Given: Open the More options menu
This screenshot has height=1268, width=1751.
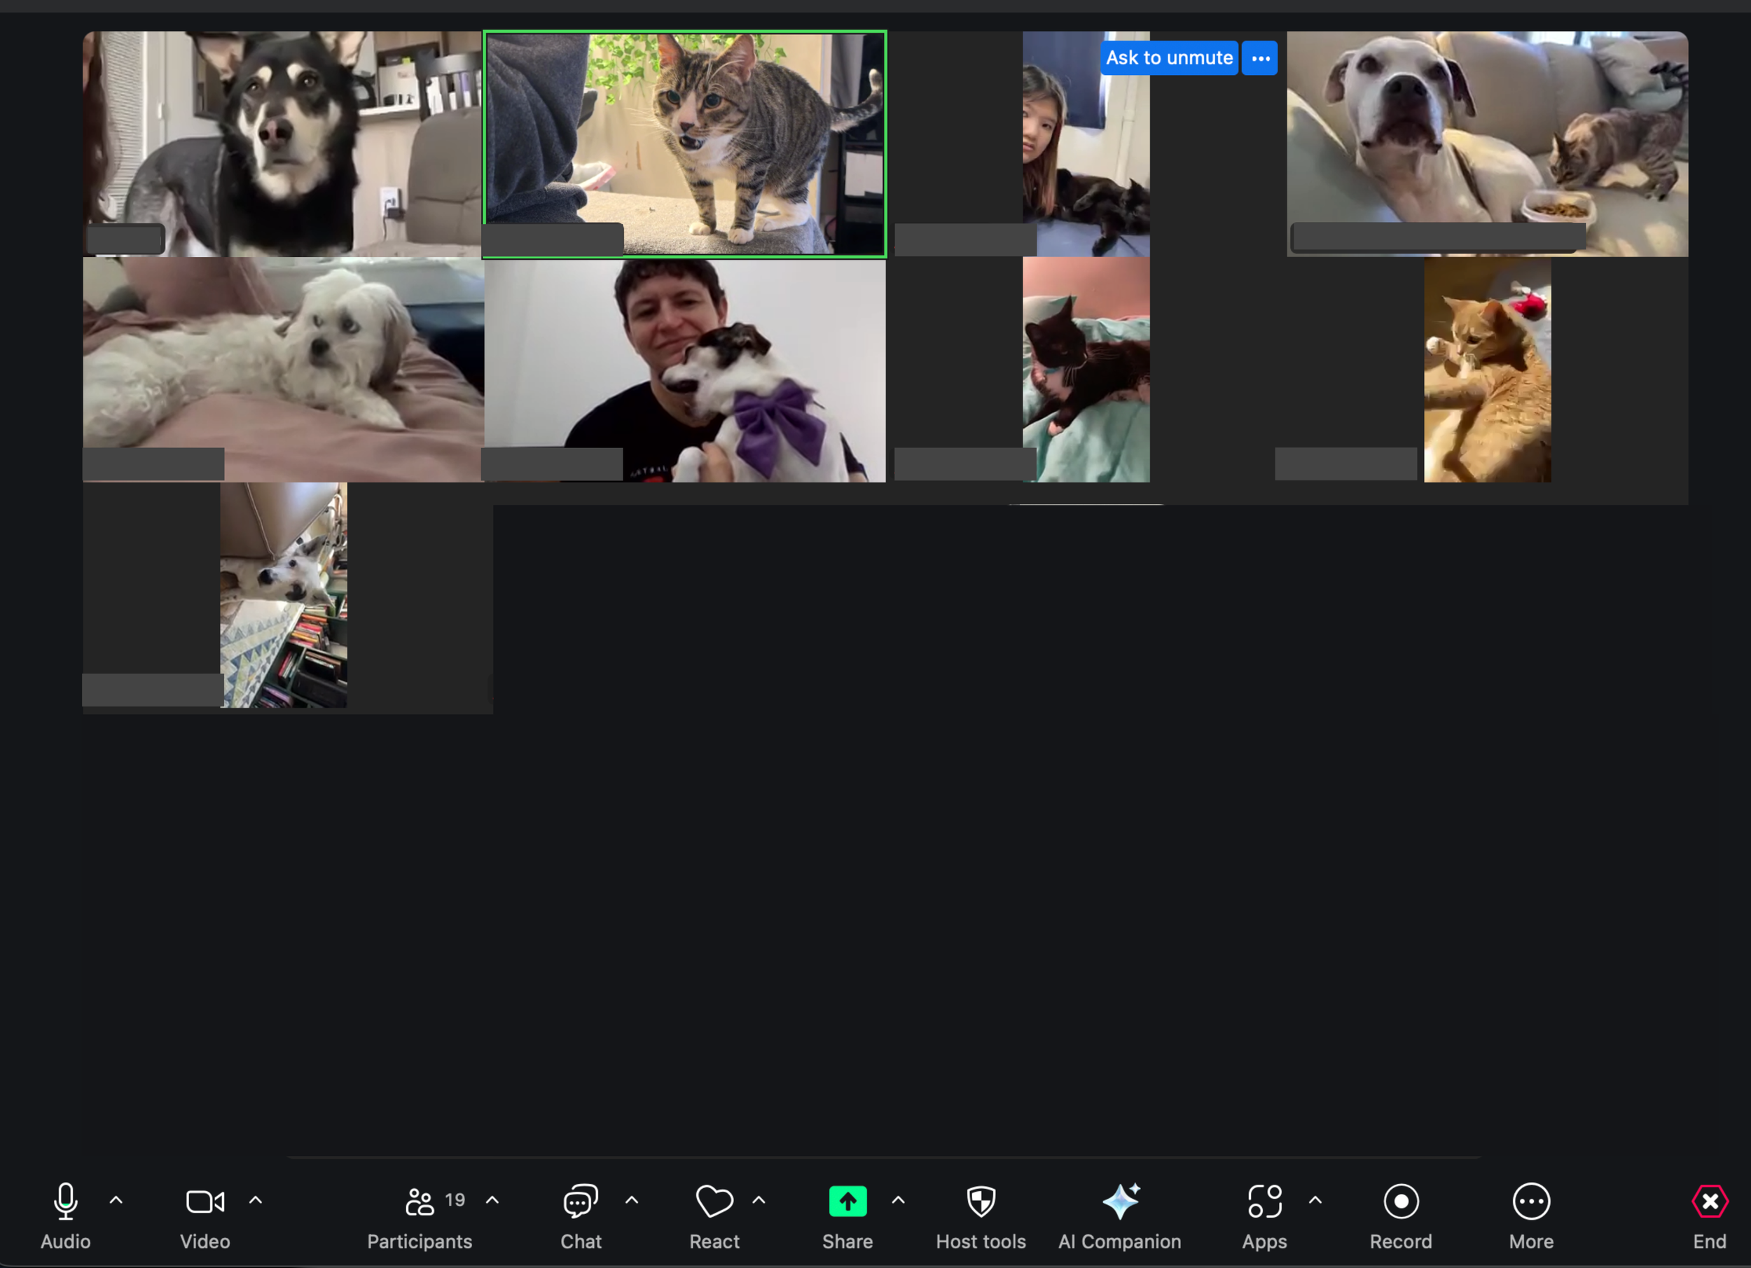Looking at the screenshot, I should 1531,1201.
